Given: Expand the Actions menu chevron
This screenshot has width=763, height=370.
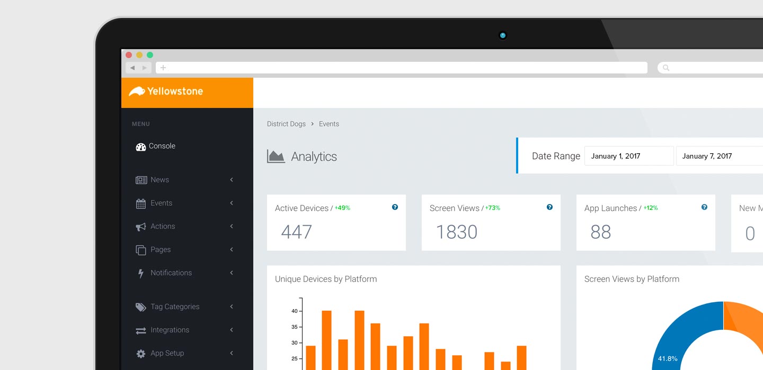Looking at the screenshot, I should pos(232,226).
